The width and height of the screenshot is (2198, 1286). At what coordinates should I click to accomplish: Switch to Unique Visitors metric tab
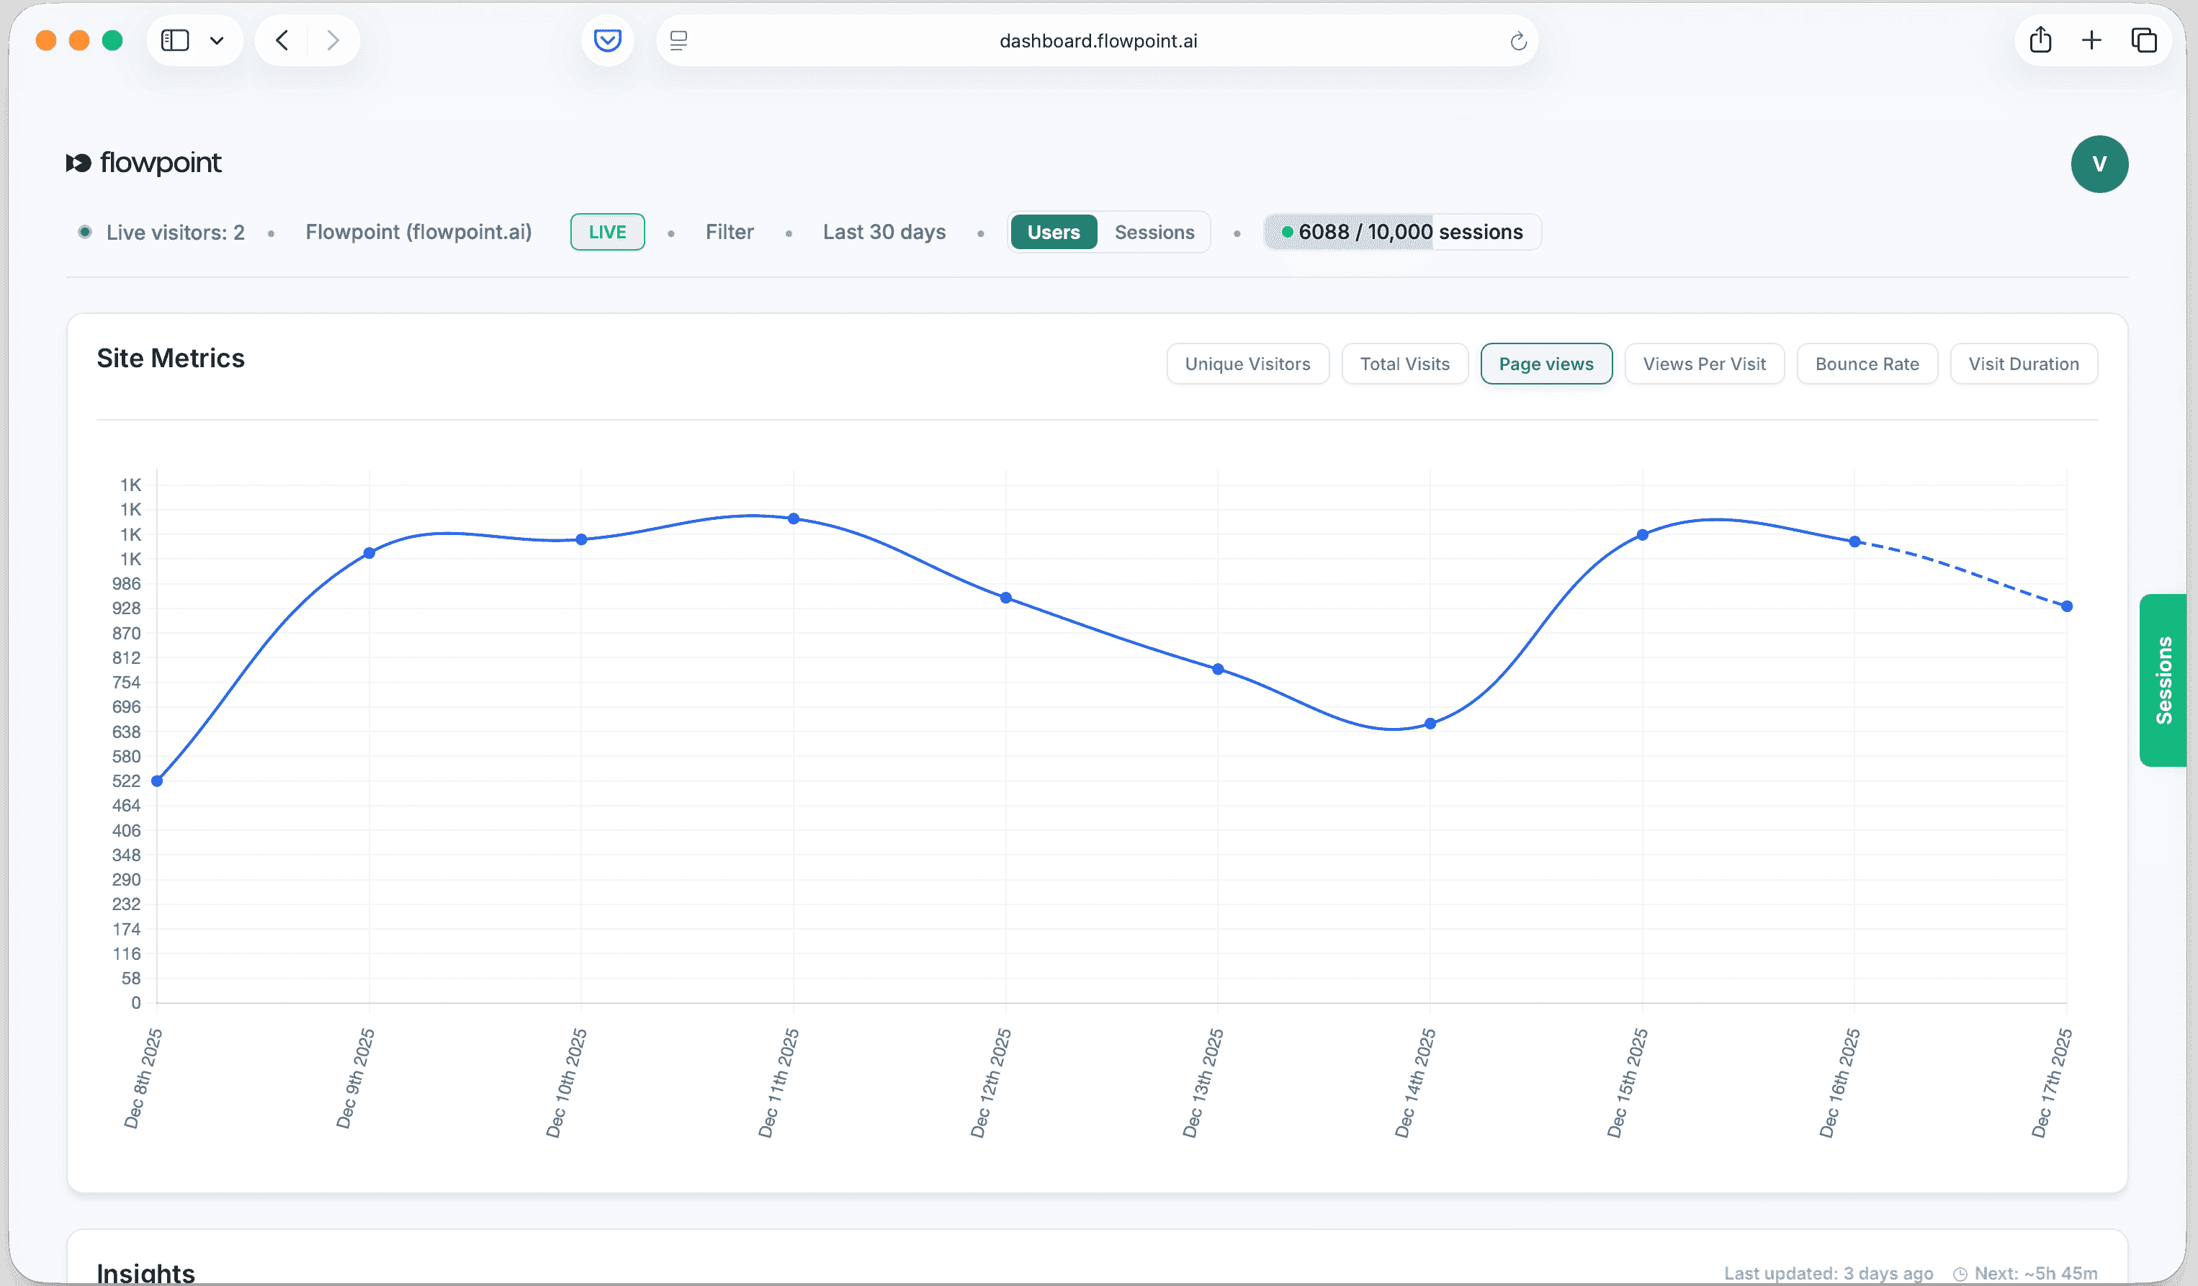pos(1247,364)
